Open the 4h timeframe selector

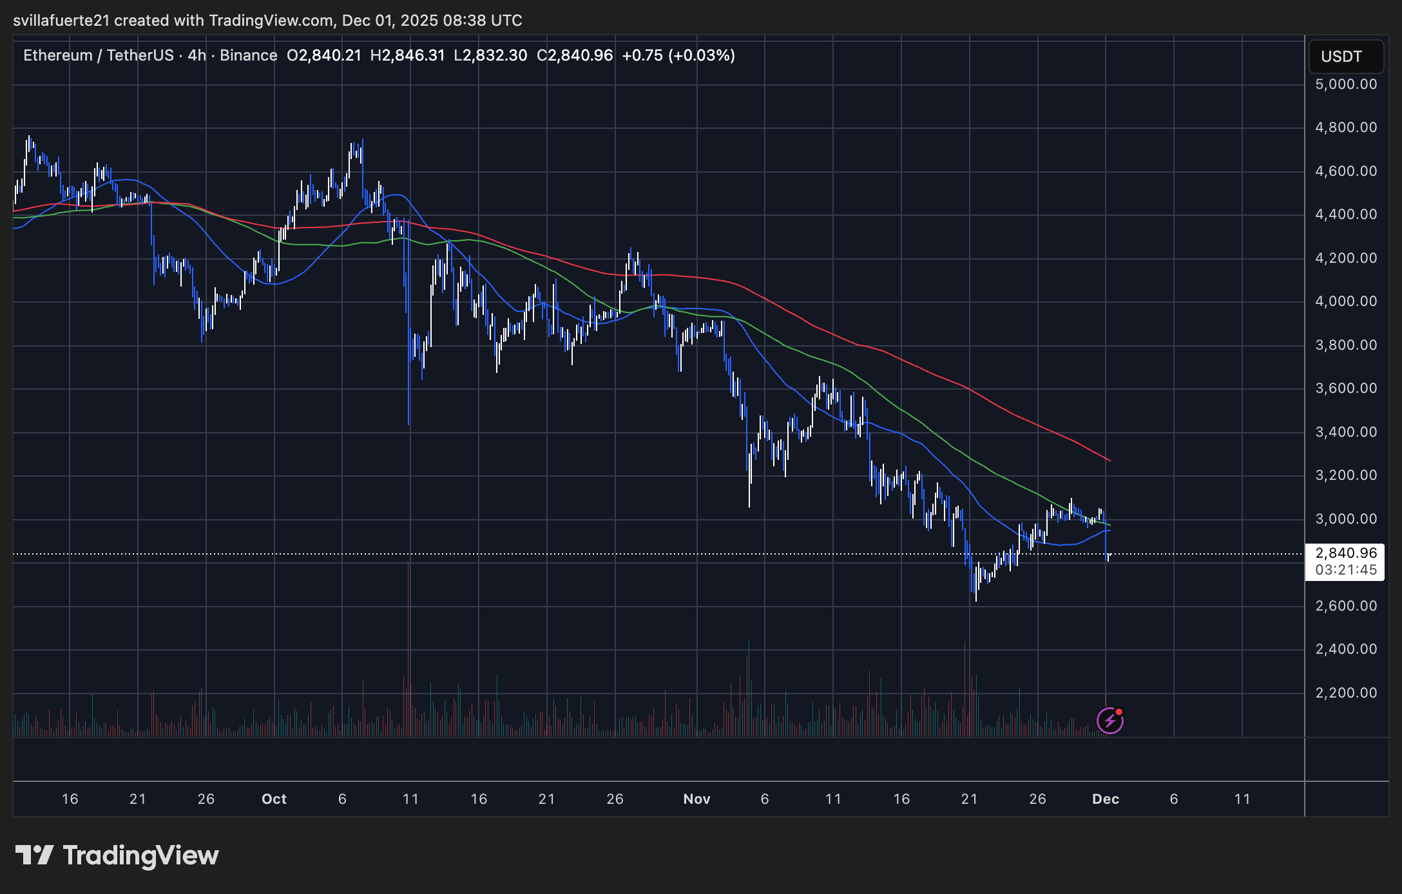197,55
